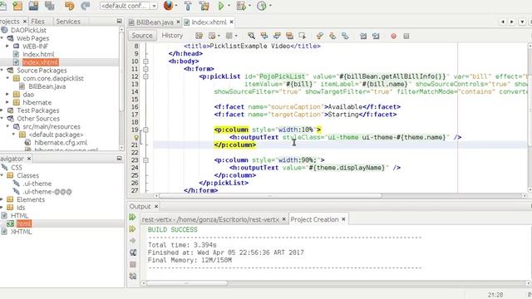Click the Build Project hammer icon

pos(188,6)
